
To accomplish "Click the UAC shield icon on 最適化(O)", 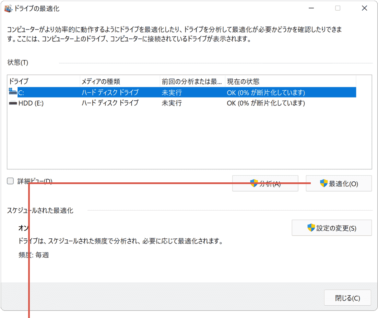I will tap(323, 183).
